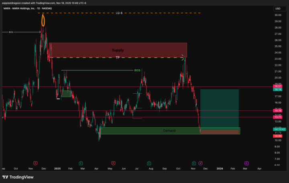Click the green BOS label
The width and height of the screenshot is (289, 183).
(x=137, y=70)
